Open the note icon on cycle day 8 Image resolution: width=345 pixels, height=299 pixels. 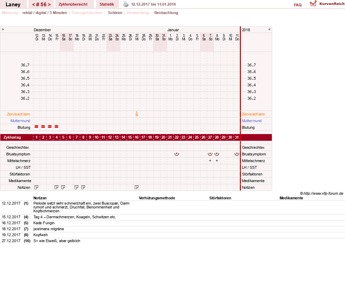click(x=83, y=187)
